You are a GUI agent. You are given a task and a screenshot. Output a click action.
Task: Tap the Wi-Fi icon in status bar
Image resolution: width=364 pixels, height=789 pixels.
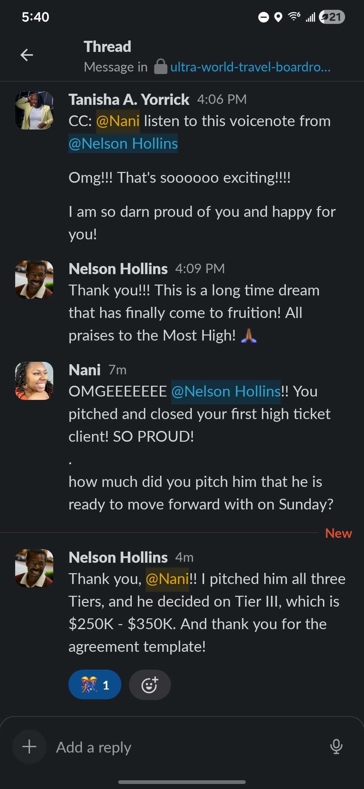[x=294, y=17]
